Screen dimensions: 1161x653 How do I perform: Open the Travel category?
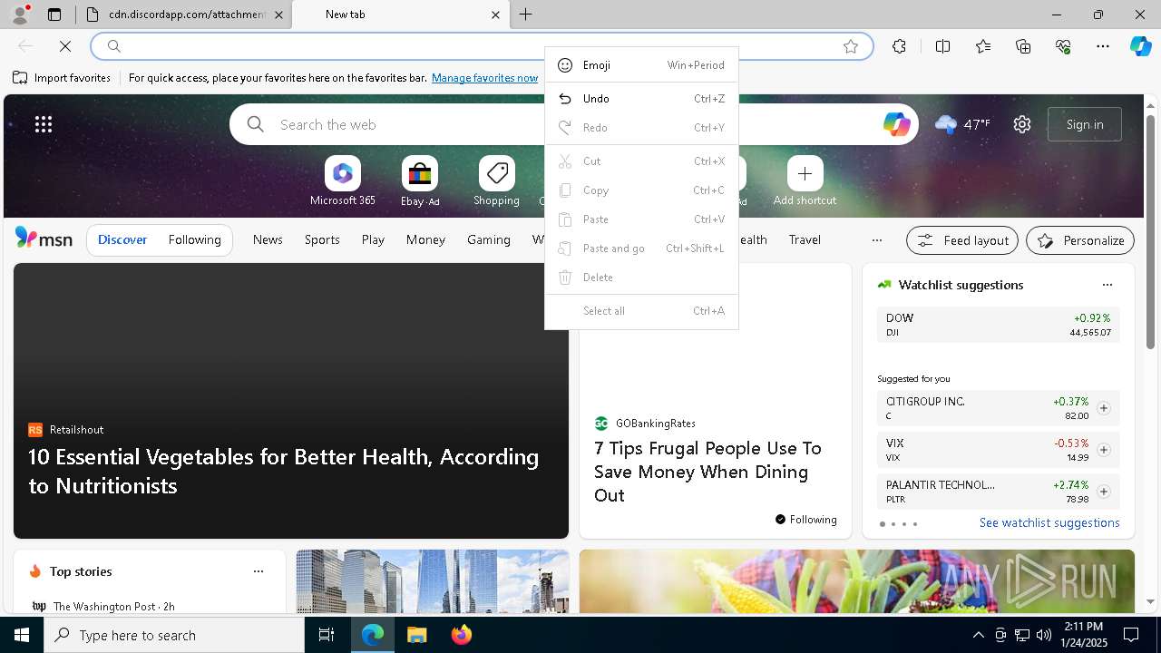point(805,239)
